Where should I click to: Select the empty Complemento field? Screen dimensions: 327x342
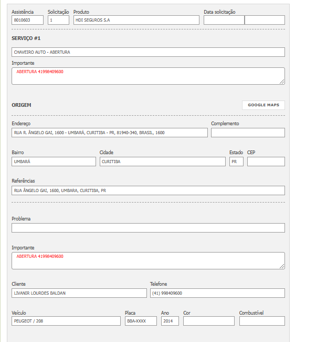point(248,133)
